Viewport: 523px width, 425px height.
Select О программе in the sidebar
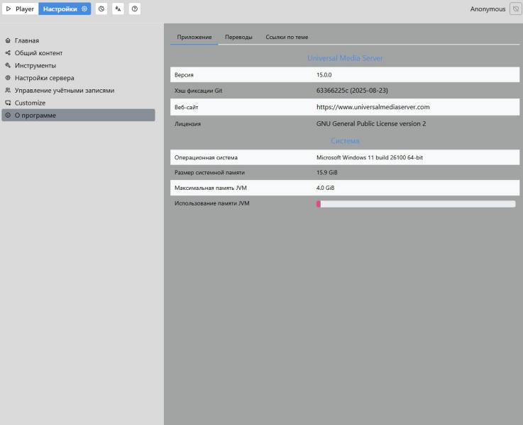point(78,115)
